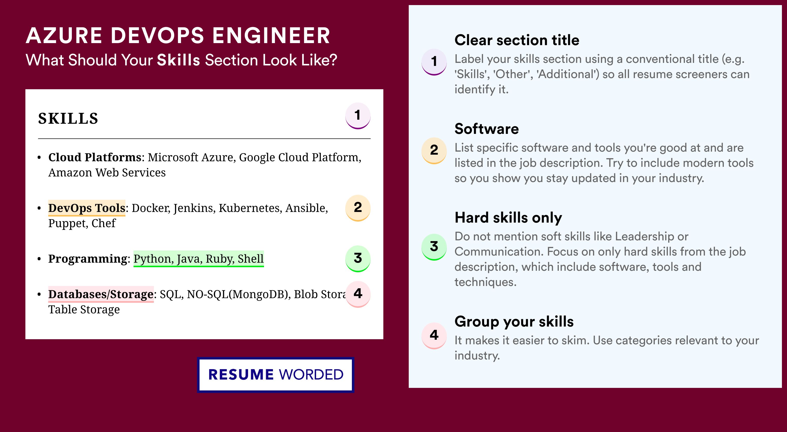
Task: Click the purple 1 badge next to Clear section title
Action: [434, 62]
